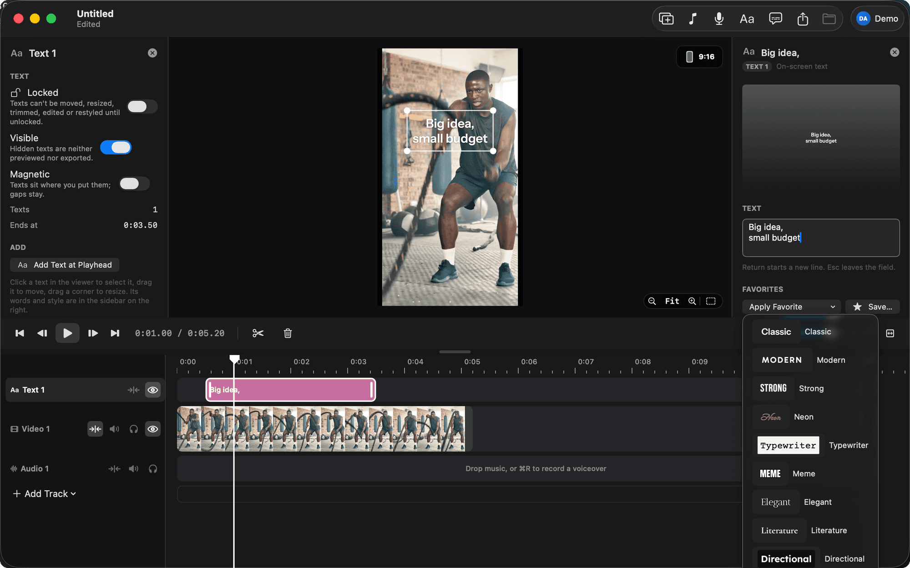This screenshot has width=910, height=568.
Task: Close the Text 1 left panel
Action: point(152,53)
